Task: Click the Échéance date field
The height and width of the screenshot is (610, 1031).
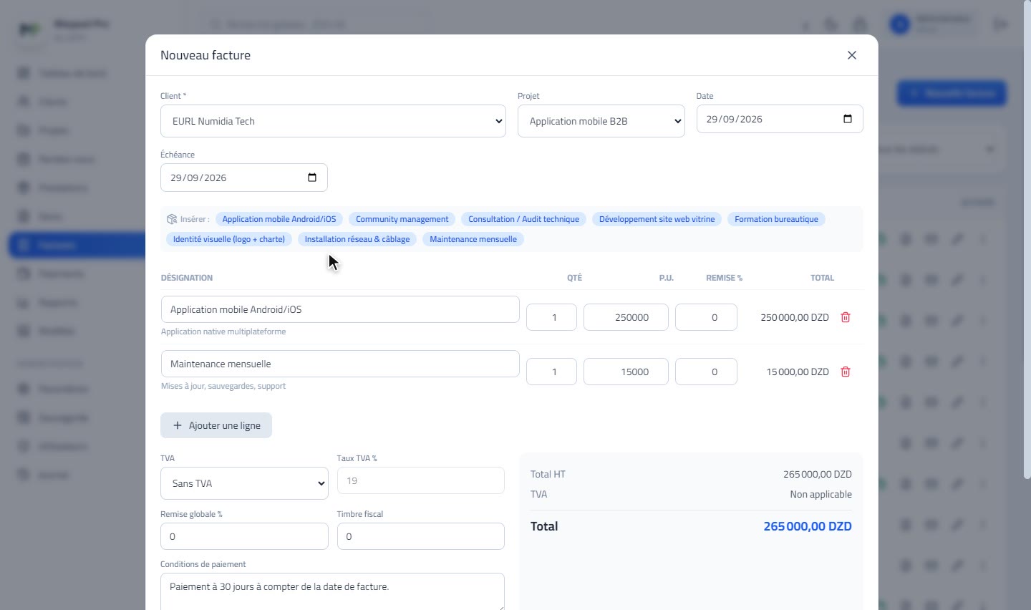Action: (x=244, y=178)
